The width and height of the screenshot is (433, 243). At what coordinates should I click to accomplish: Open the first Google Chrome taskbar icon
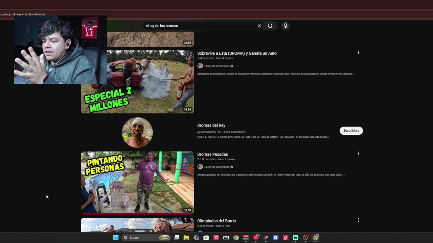click(x=236, y=238)
